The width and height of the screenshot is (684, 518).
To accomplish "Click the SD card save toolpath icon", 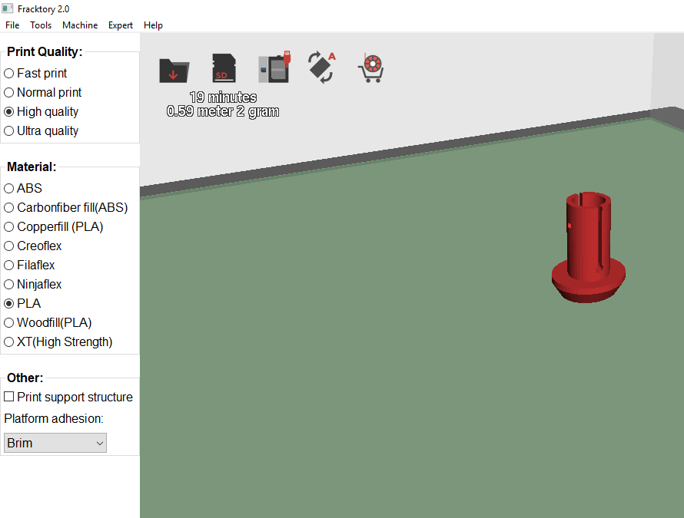I will [x=224, y=68].
